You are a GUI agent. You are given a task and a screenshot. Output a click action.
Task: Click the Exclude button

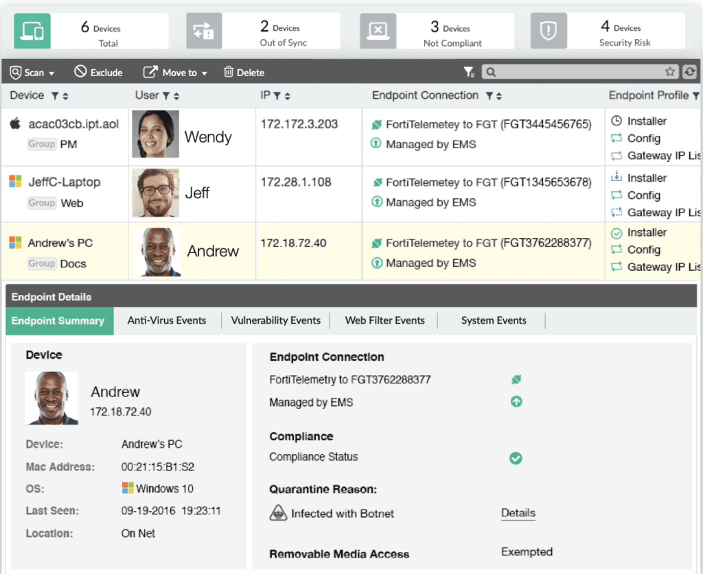tap(99, 72)
